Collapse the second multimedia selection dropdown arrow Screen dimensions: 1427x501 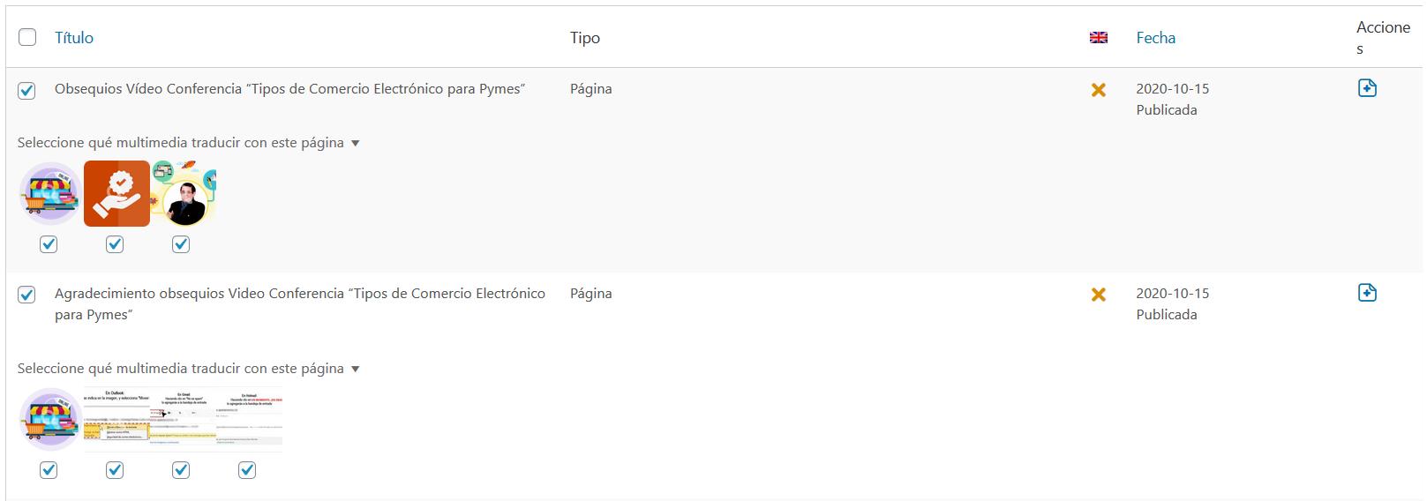pyautogui.click(x=356, y=369)
